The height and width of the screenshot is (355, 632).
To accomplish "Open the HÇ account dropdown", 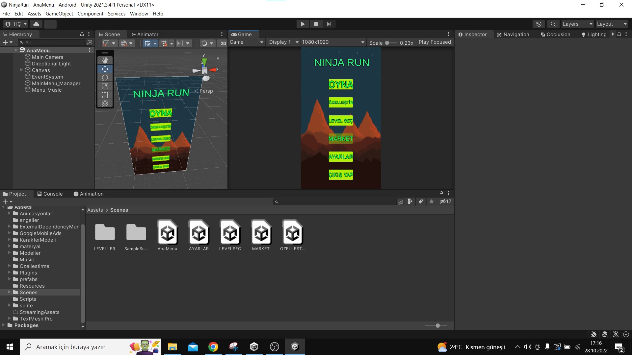I will [16, 24].
